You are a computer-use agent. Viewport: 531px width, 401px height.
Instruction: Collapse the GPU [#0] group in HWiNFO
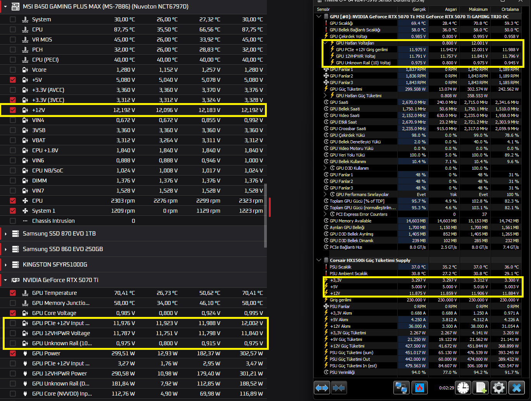click(x=319, y=17)
